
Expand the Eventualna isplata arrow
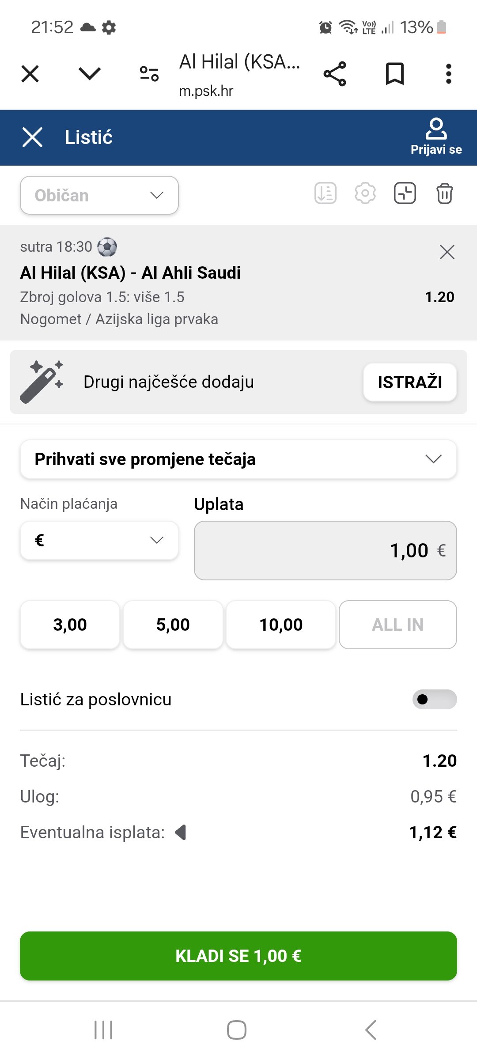(181, 833)
